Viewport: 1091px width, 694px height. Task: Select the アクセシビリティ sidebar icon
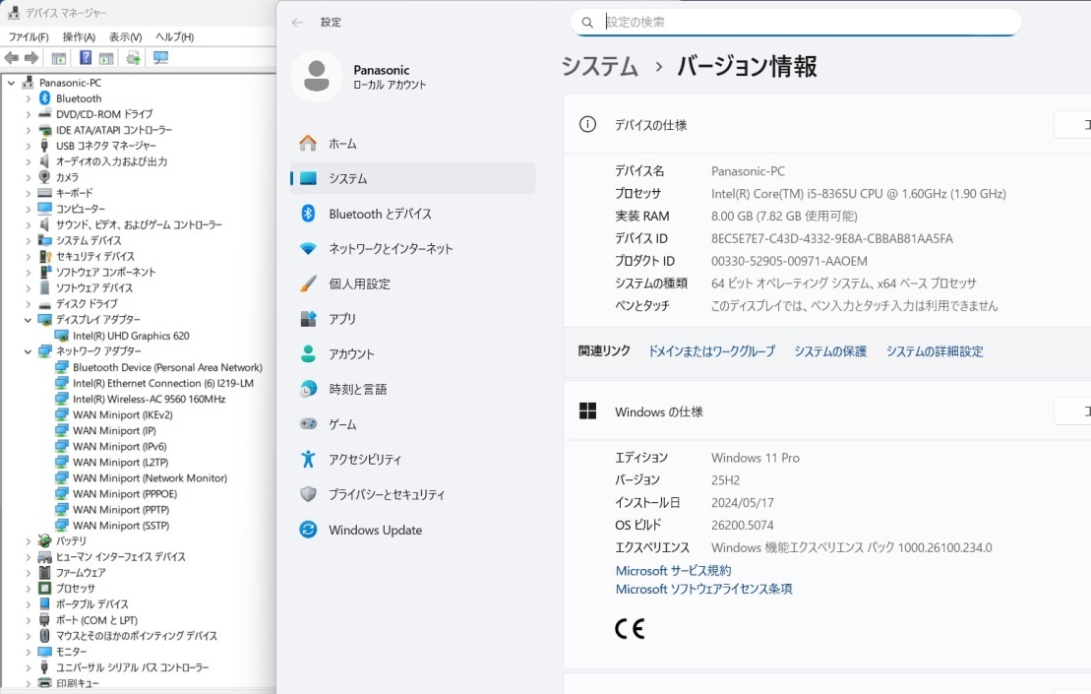308,460
